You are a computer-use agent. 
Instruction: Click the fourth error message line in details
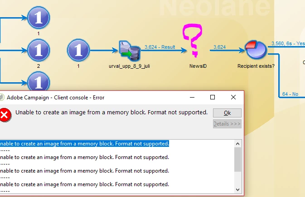pyautogui.click(x=84, y=184)
